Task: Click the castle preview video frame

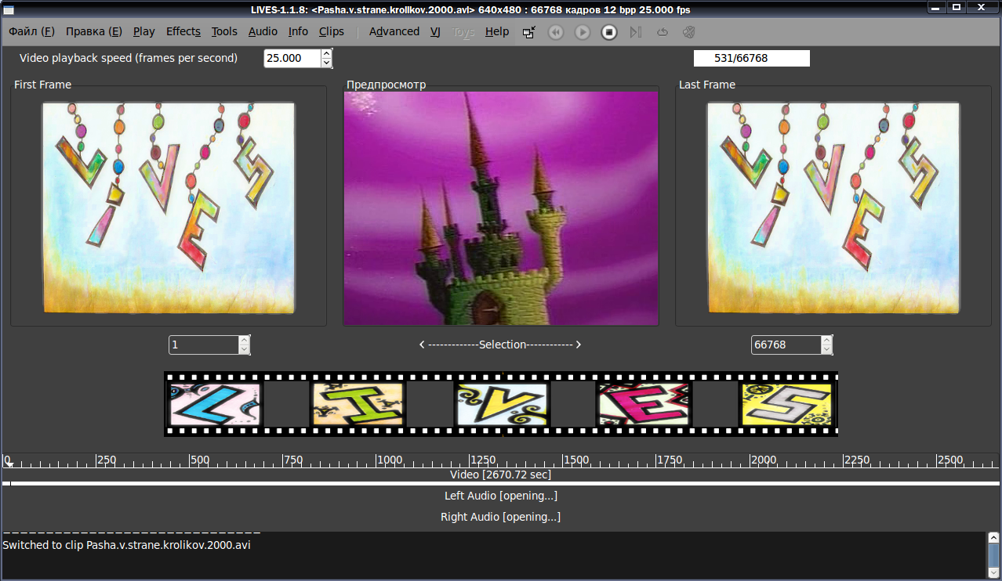Action: 501,208
